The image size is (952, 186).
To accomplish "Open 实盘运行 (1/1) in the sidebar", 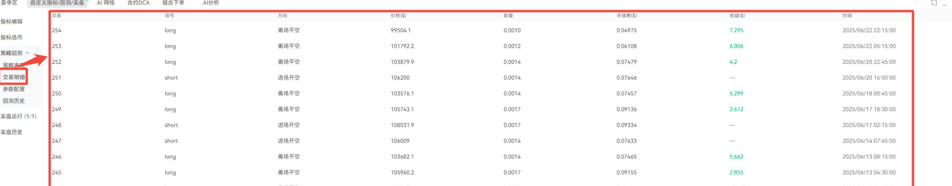I will pyautogui.click(x=19, y=116).
